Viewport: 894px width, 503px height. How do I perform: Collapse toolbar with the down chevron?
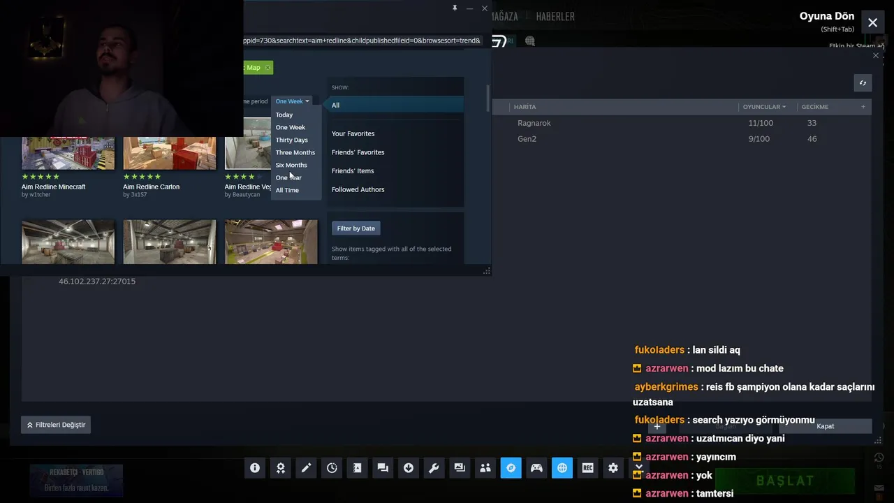638,467
